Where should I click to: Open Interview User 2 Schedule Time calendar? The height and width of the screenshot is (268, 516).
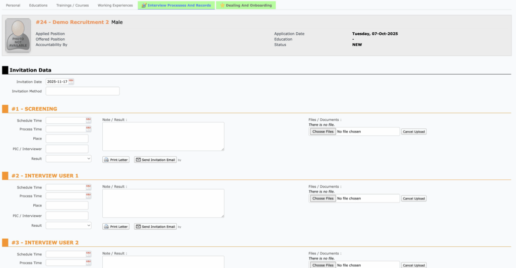[x=89, y=254]
